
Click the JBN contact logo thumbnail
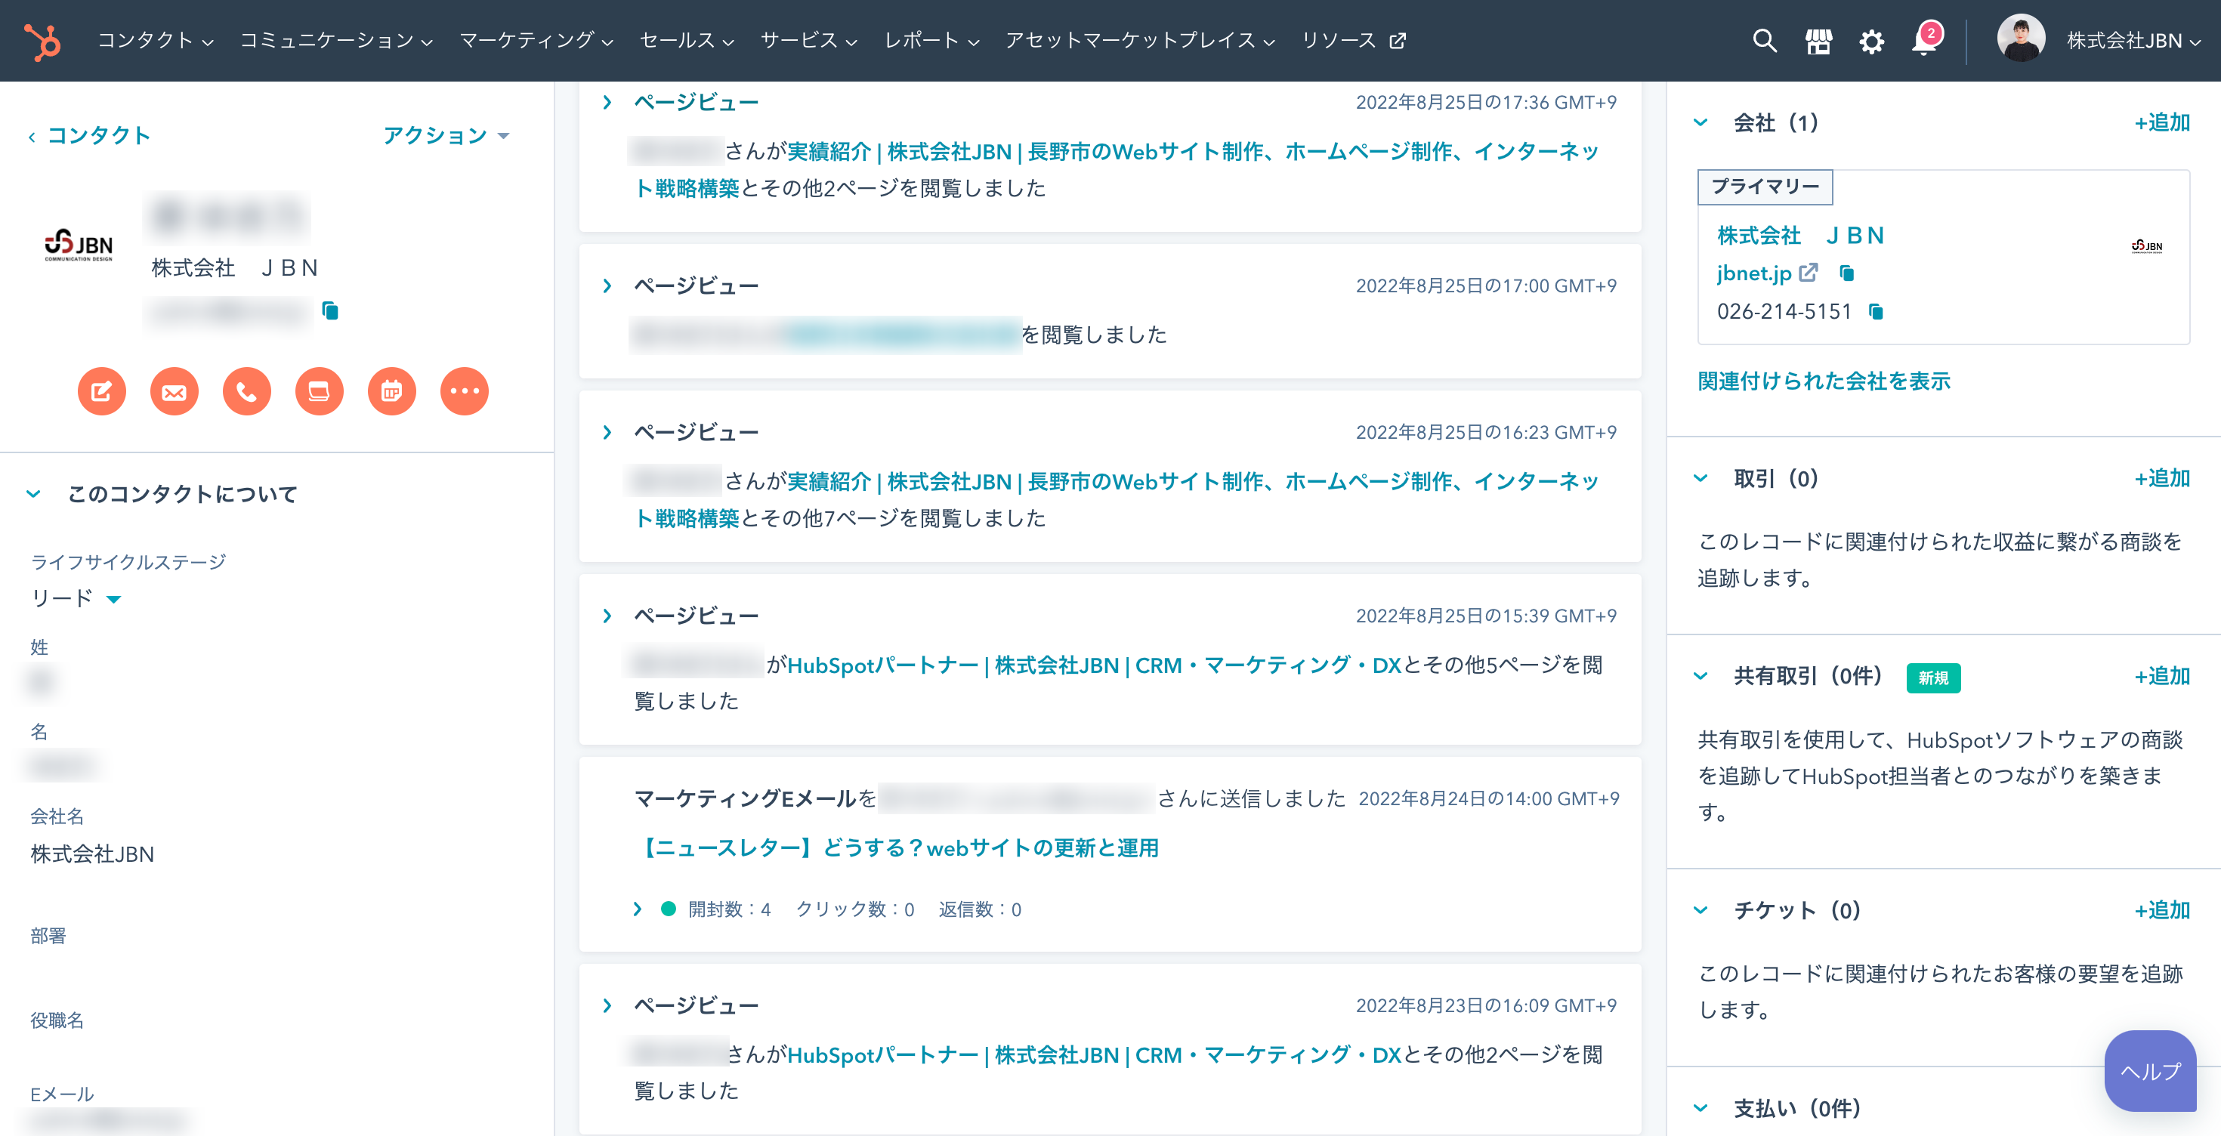[79, 245]
